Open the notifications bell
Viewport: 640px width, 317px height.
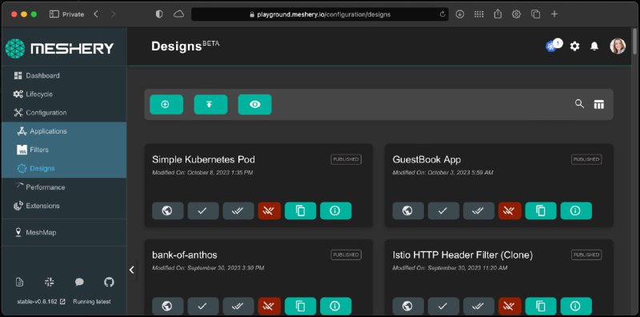594,46
